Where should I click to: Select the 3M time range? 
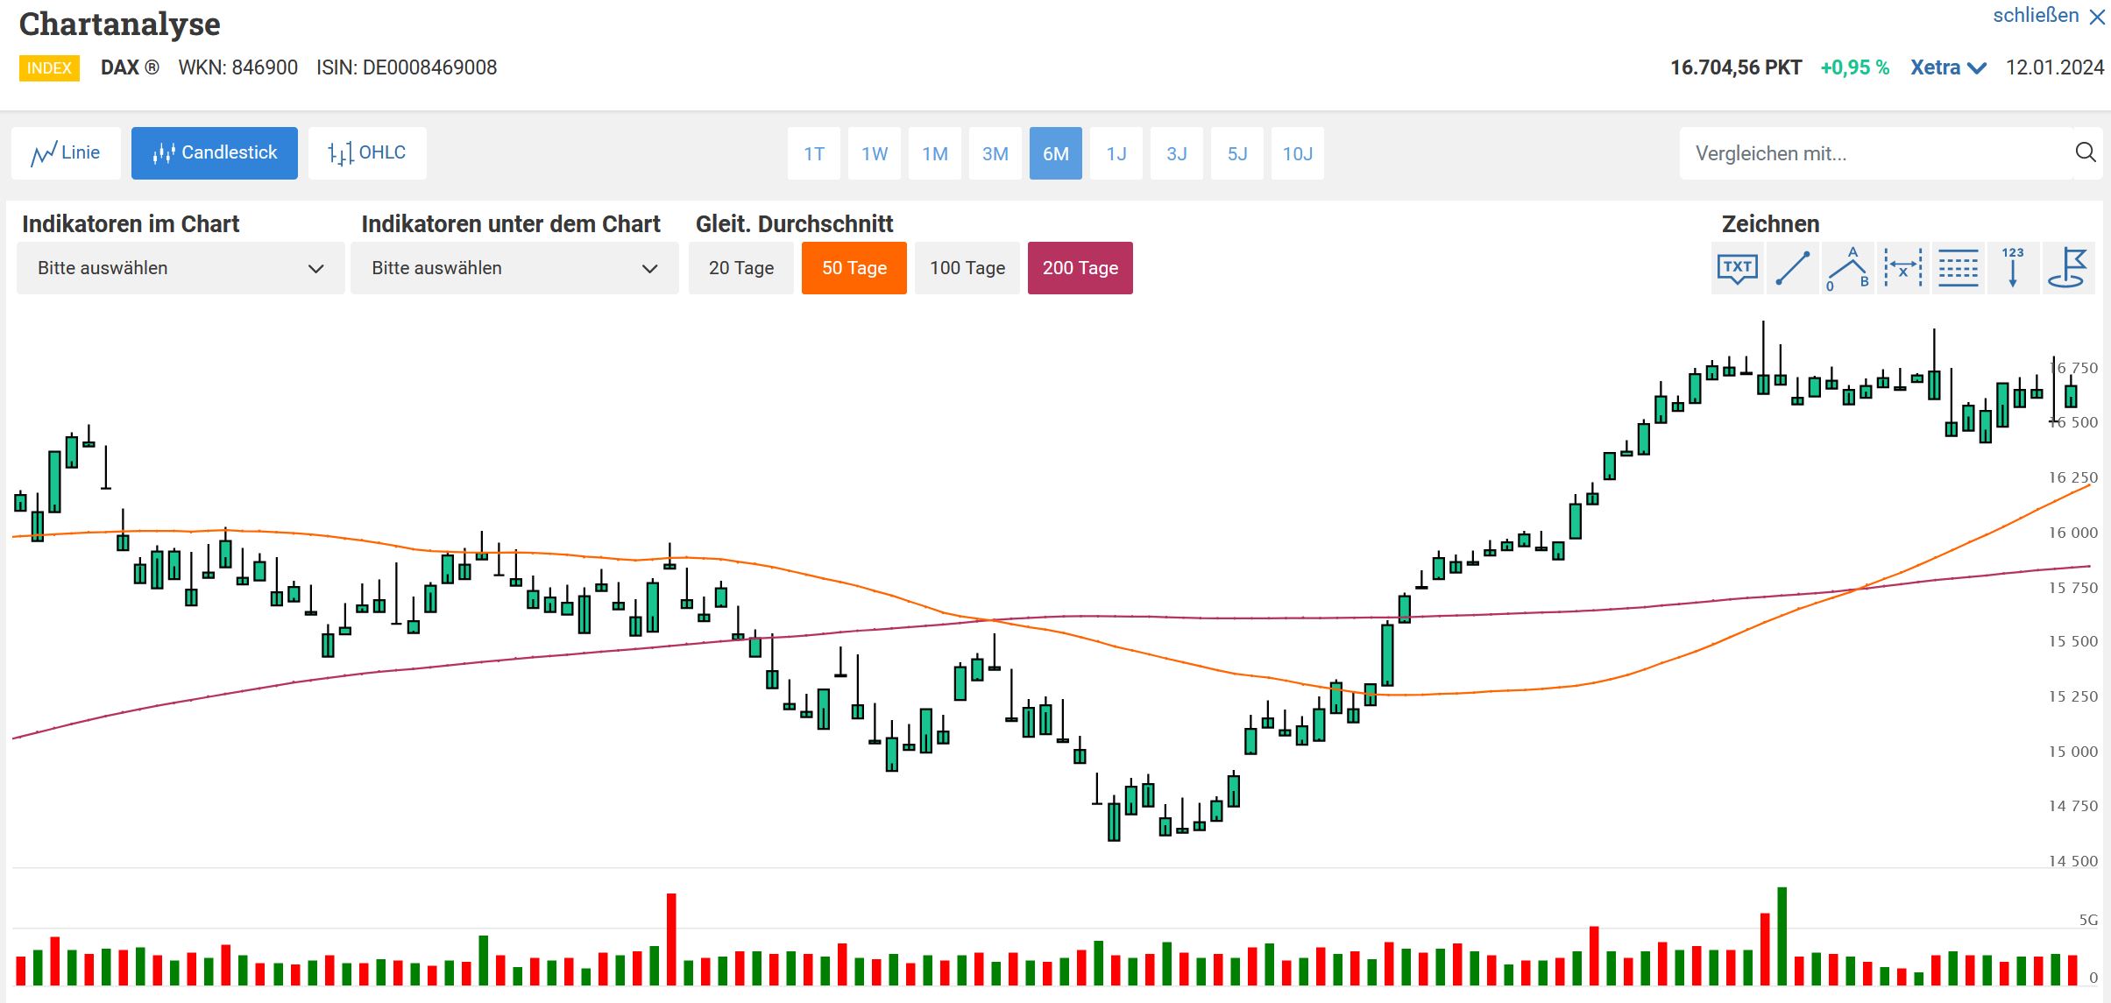995,153
